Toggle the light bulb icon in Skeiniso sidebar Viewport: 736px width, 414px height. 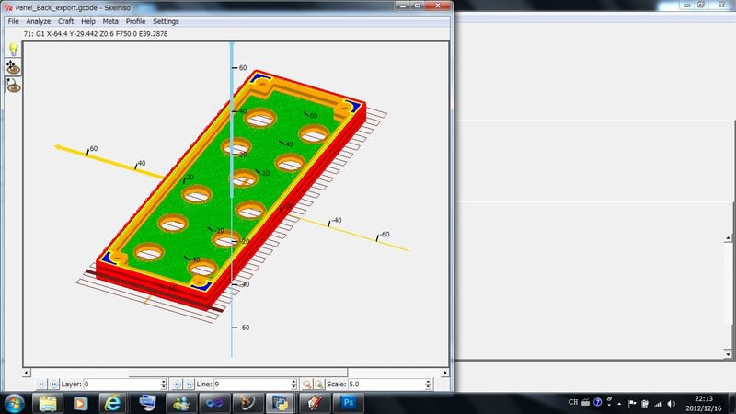pos(13,50)
